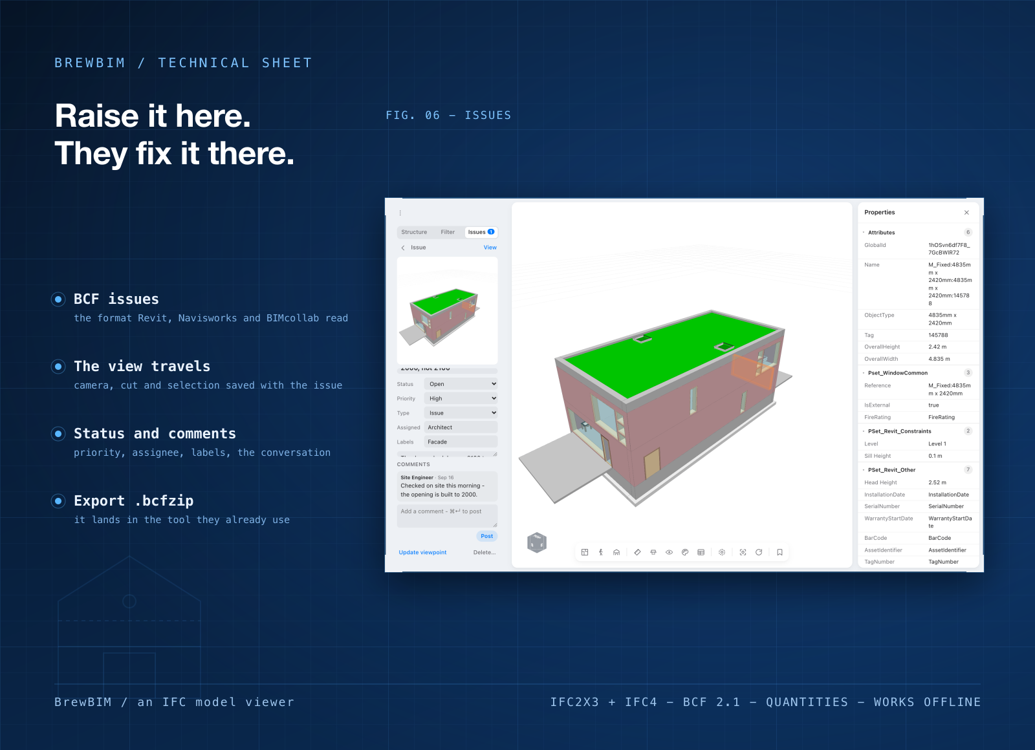
Task: Click the zoom-to-fit focus icon
Action: (x=743, y=552)
